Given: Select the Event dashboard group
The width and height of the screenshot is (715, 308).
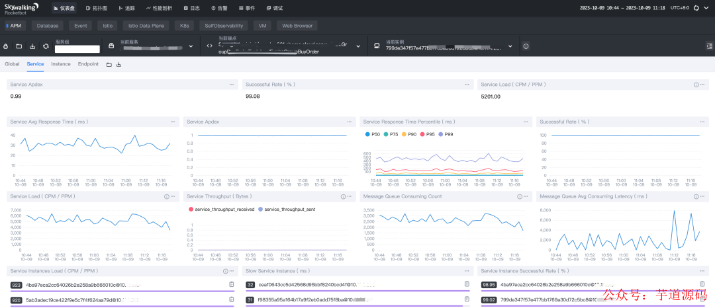Looking at the screenshot, I should [81, 26].
